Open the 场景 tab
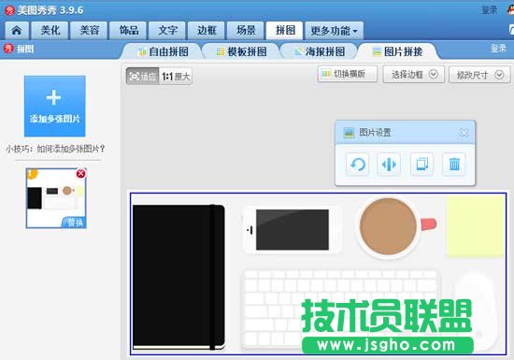 [246, 31]
